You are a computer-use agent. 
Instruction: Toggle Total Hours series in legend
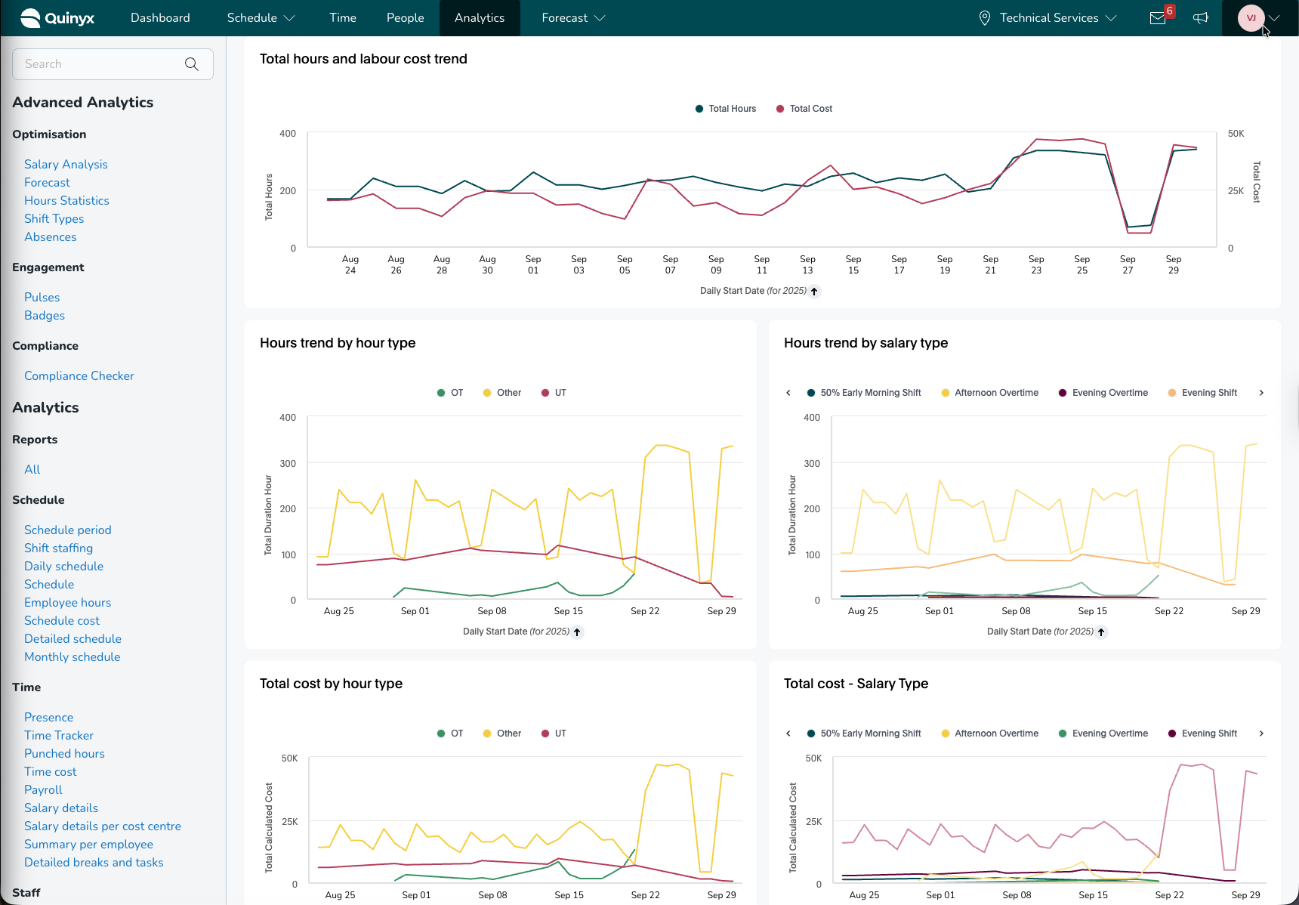725,109
